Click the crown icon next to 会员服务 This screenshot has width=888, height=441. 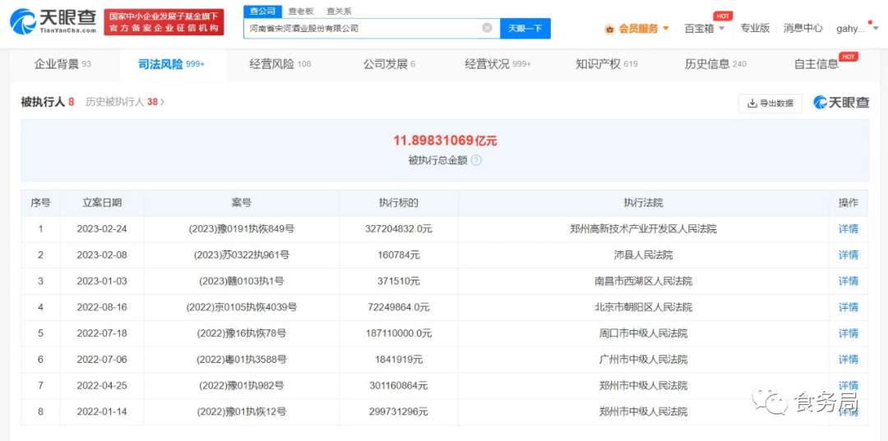[x=609, y=29]
